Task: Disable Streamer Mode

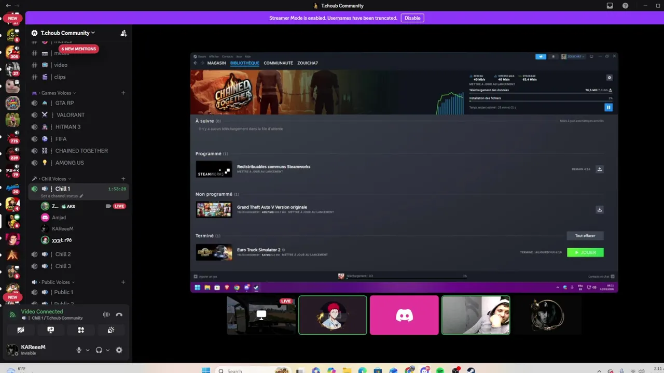Action: (x=412, y=18)
